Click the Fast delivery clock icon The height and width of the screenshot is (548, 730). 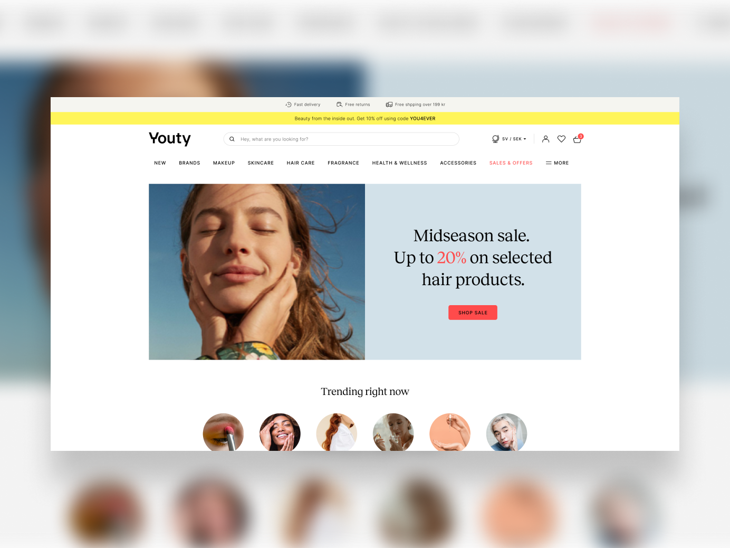pyautogui.click(x=289, y=105)
